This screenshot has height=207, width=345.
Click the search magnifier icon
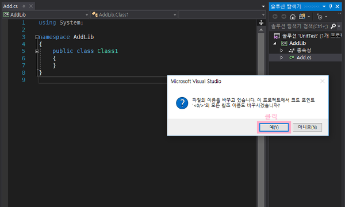point(333,26)
